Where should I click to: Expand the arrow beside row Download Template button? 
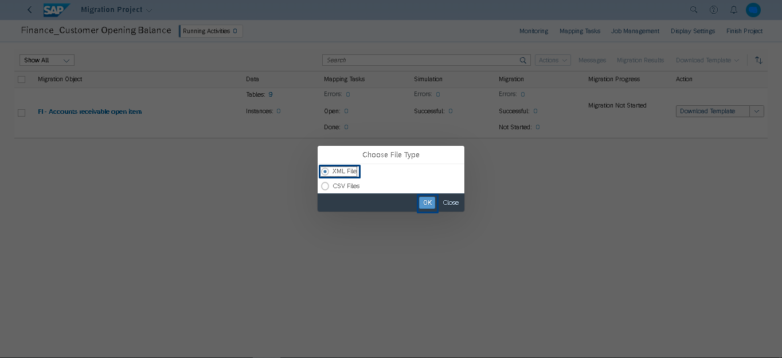757,112
